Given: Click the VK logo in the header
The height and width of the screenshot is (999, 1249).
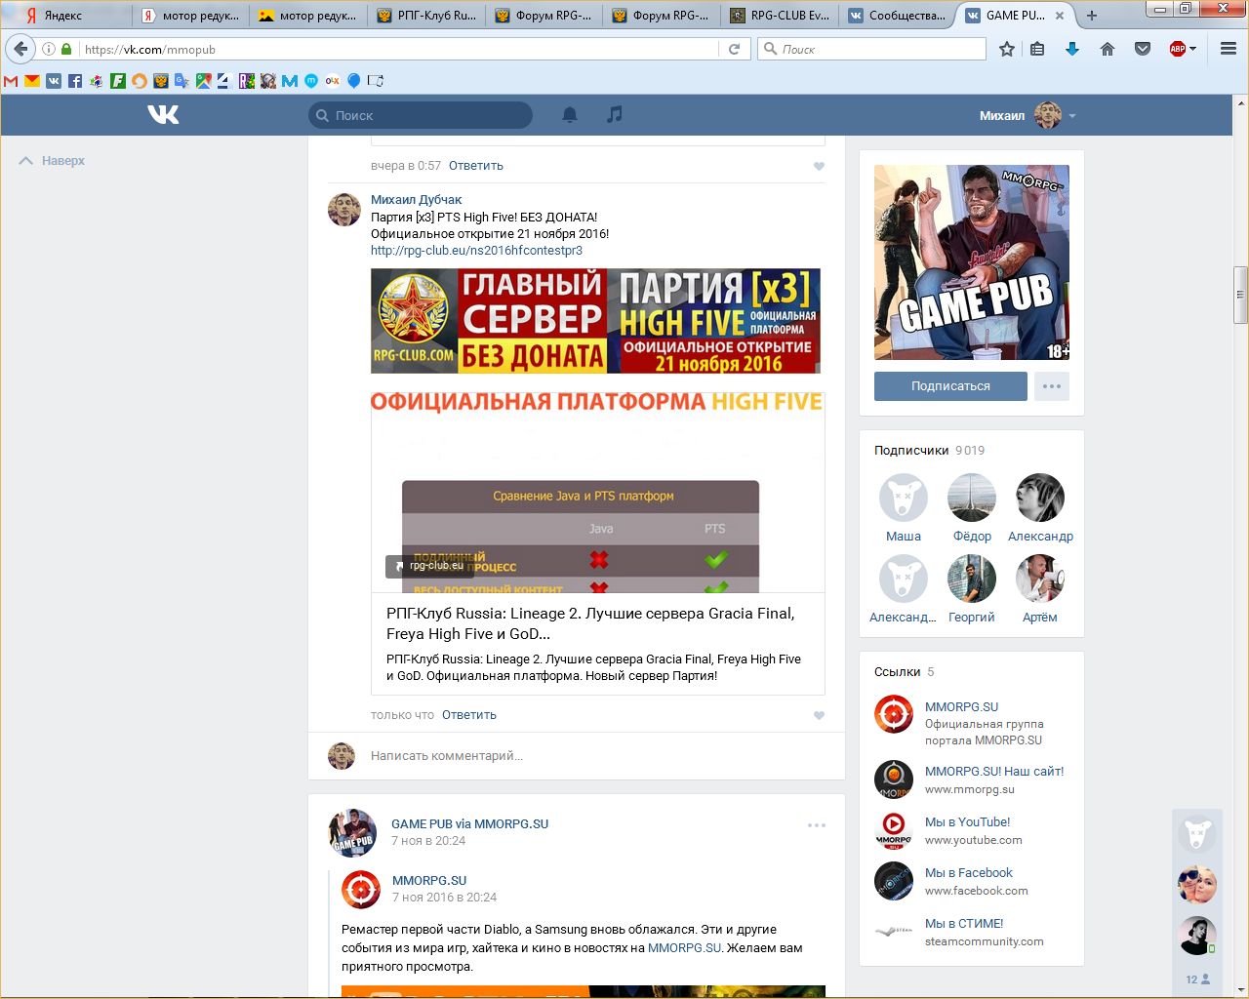Looking at the screenshot, I should pos(163,115).
